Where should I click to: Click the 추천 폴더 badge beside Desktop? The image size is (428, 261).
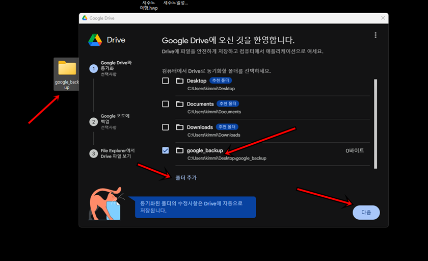coord(221,81)
